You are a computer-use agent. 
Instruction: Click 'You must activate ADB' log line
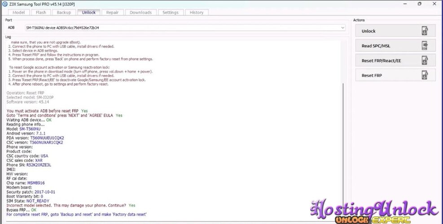(x=47, y=111)
